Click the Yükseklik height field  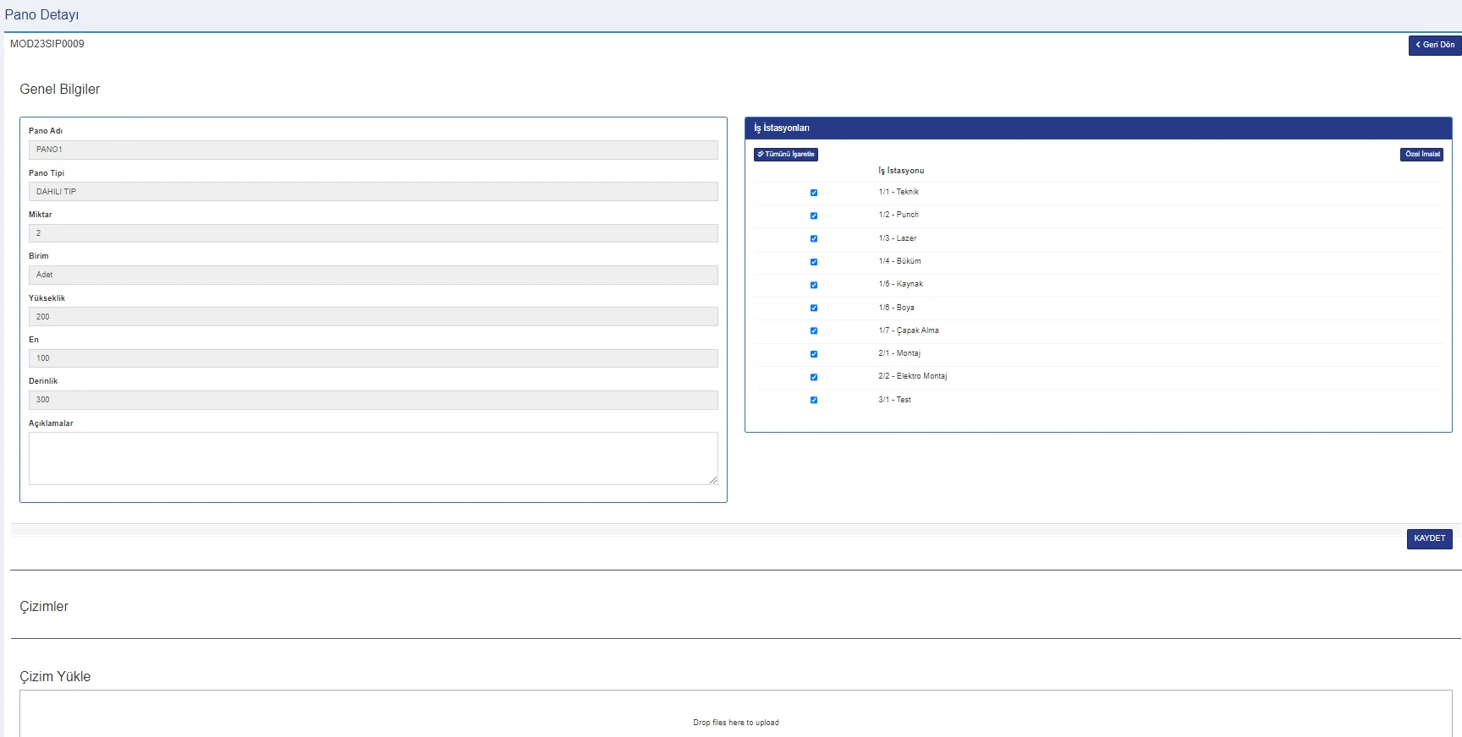(x=373, y=317)
